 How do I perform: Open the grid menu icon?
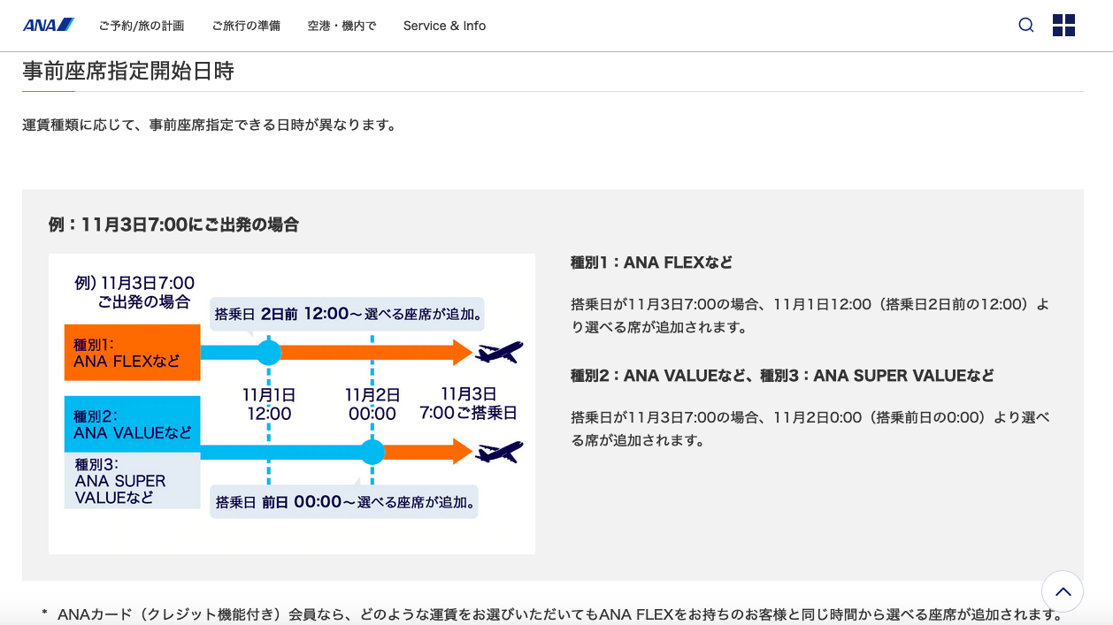pyautogui.click(x=1063, y=25)
